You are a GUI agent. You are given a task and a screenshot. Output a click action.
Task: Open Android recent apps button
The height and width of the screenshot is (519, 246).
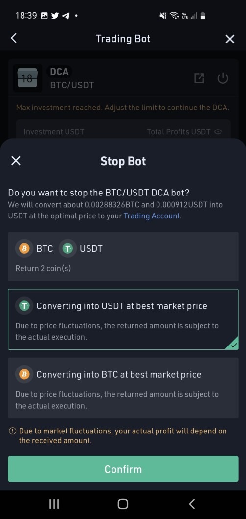(54, 504)
